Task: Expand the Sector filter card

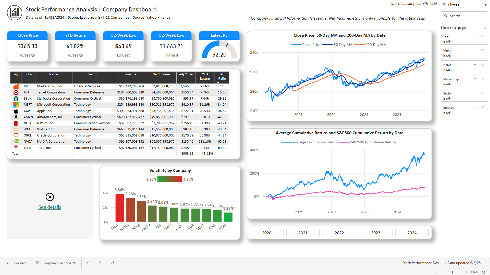Action: 475,93
